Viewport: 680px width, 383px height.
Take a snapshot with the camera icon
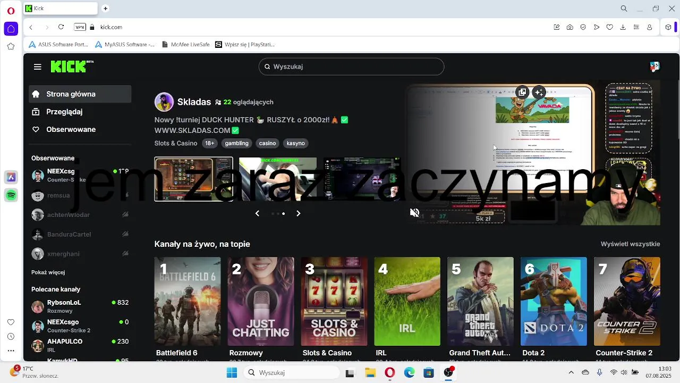click(569, 27)
